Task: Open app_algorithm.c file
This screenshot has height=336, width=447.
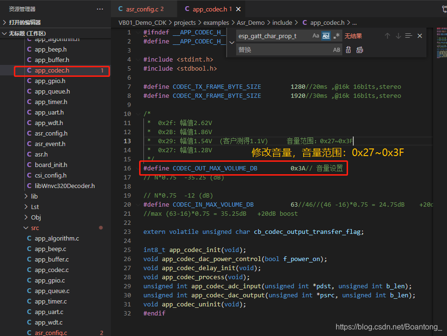Action: coord(57,239)
